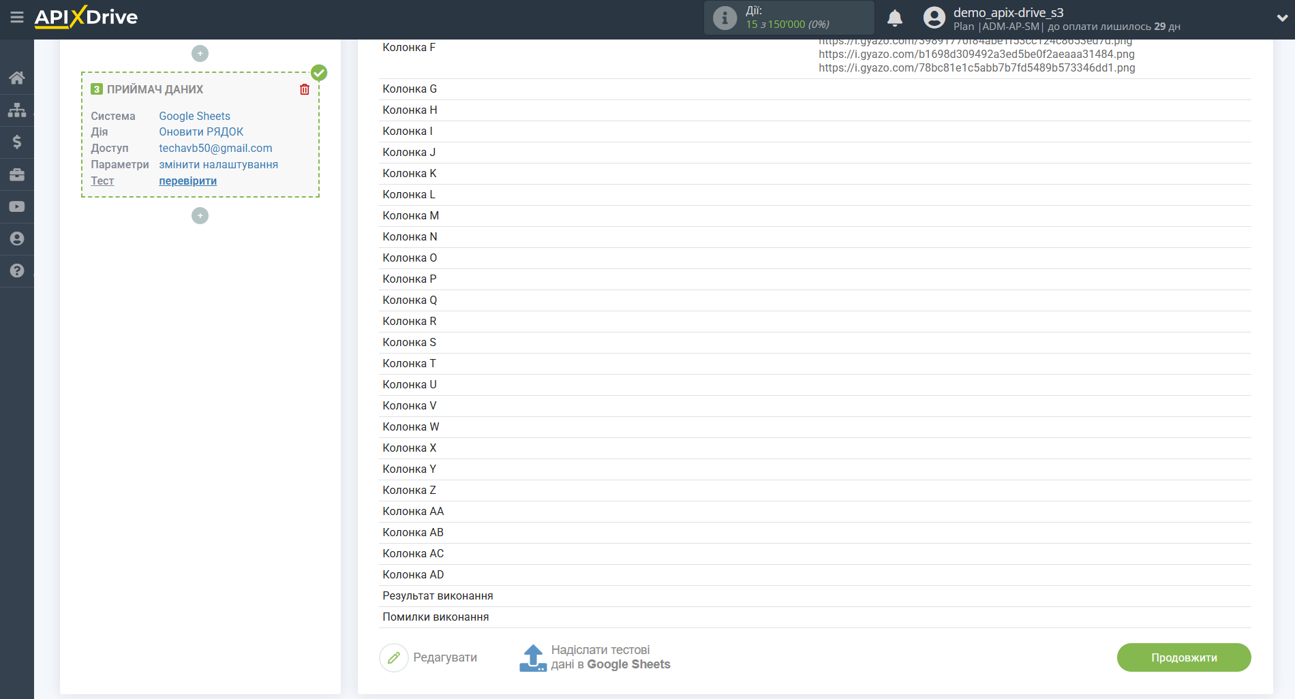Go to the home dashboard icon
The height and width of the screenshot is (699, 1295).
tap(17, 78)
